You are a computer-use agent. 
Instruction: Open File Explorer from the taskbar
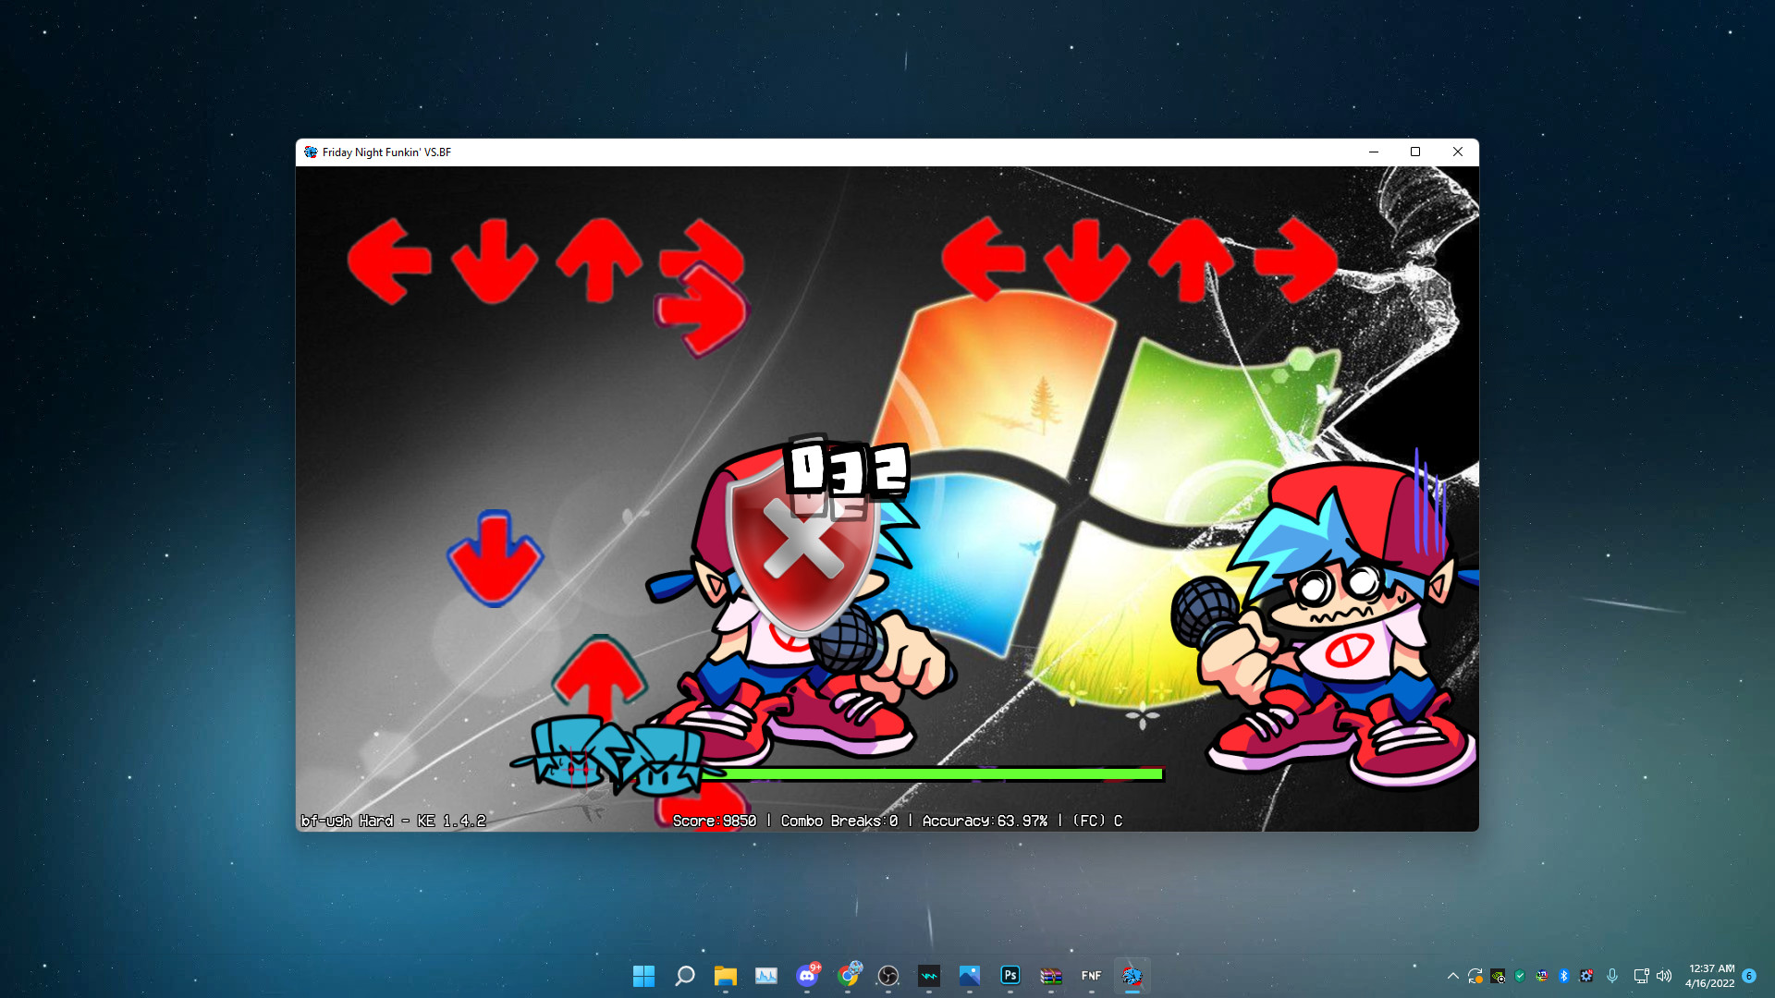pyautogui.click(x=725, y=976)
